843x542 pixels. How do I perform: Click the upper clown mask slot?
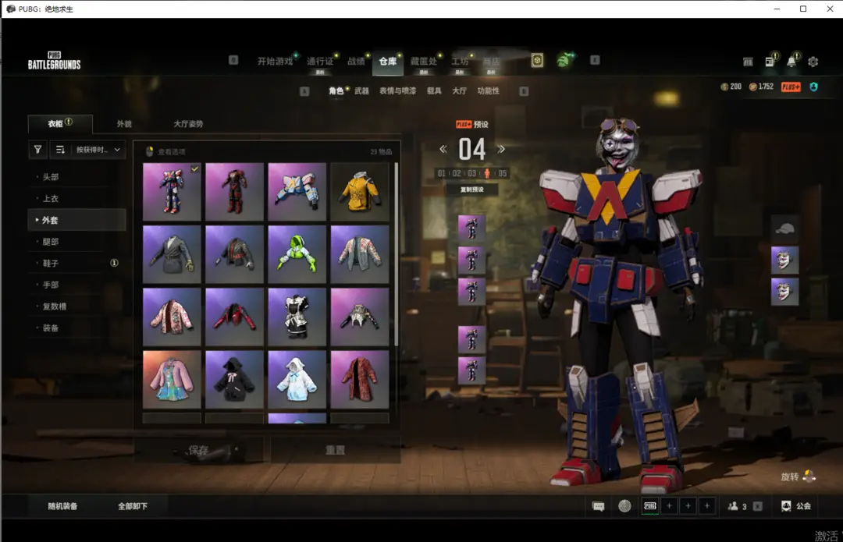(785, 260)
